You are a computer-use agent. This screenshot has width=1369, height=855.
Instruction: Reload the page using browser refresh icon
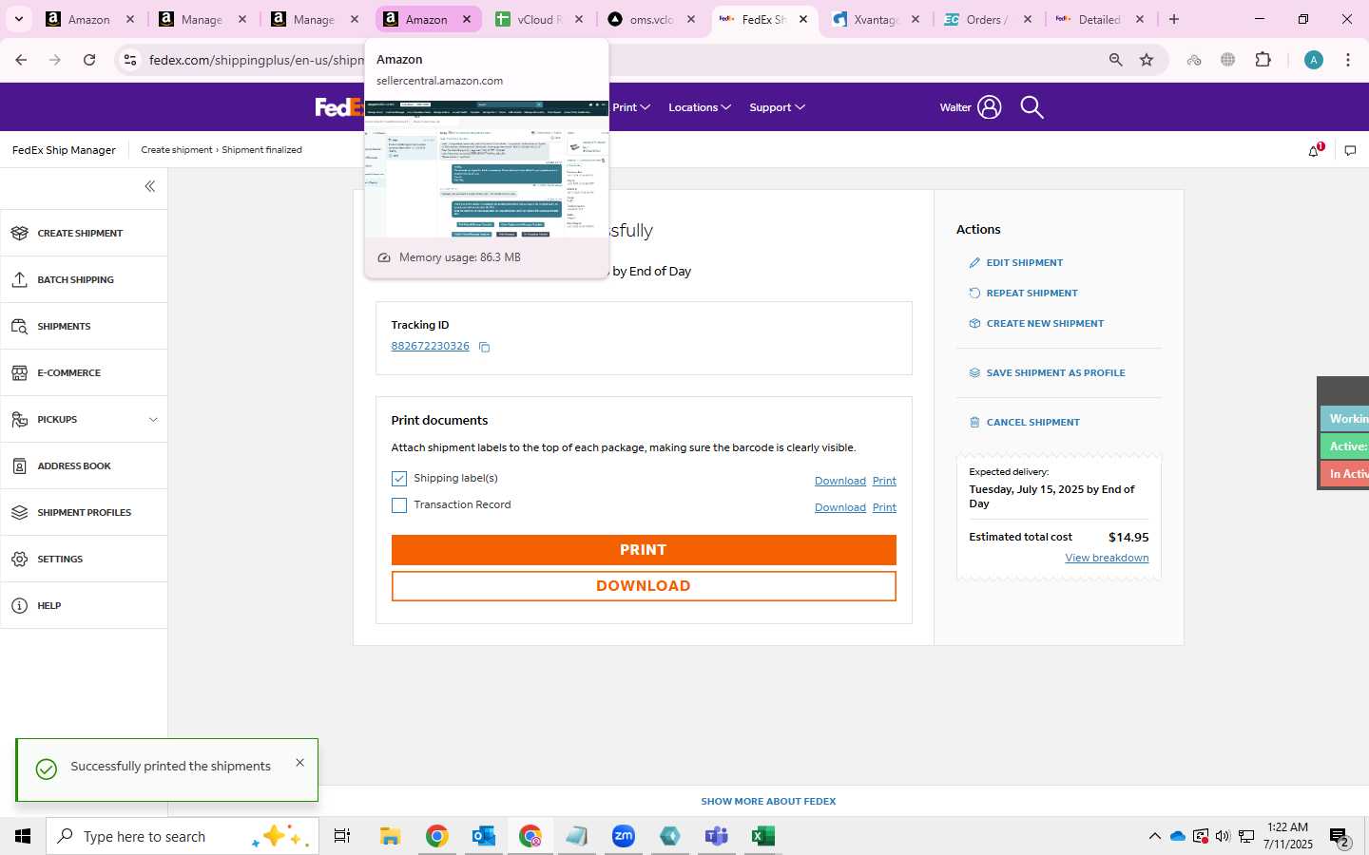(x=89, y=60)
